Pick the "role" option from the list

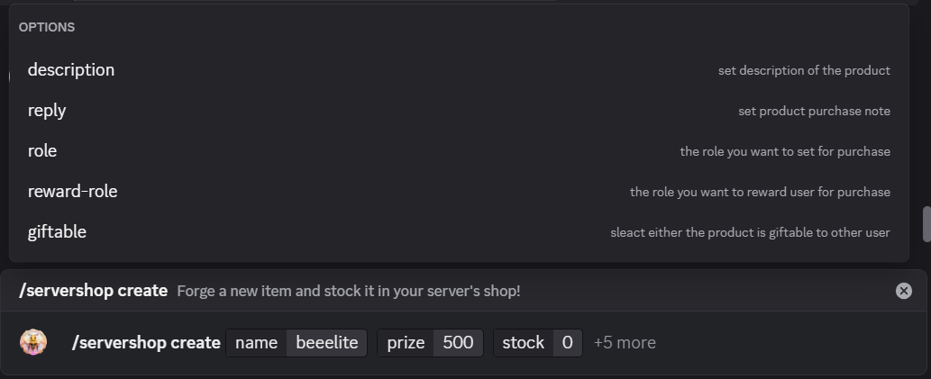coord(42,151)
